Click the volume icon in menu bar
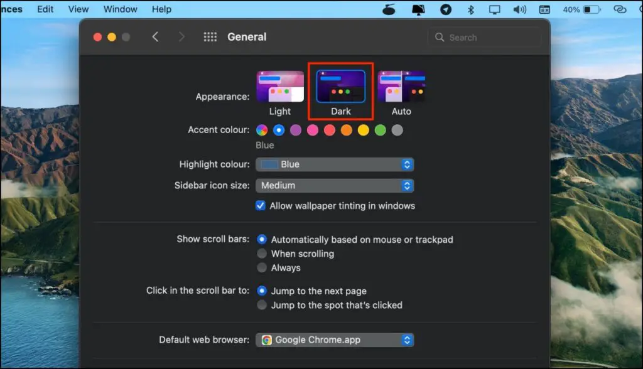 tap(521, 9)
